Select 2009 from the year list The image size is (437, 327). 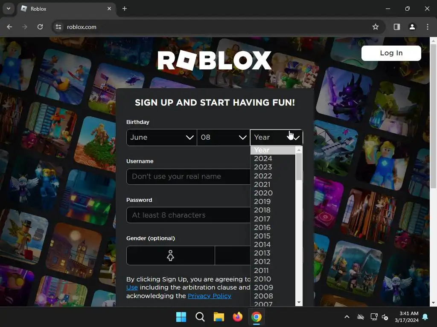[x=273, y=287]
